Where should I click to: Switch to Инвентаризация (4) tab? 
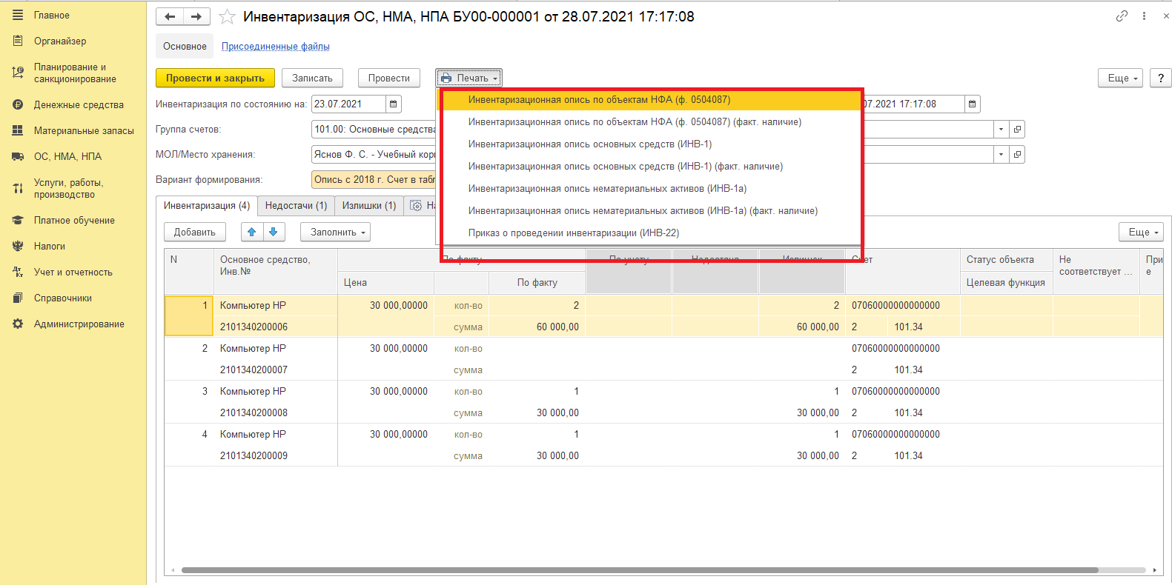pos(207,205)
